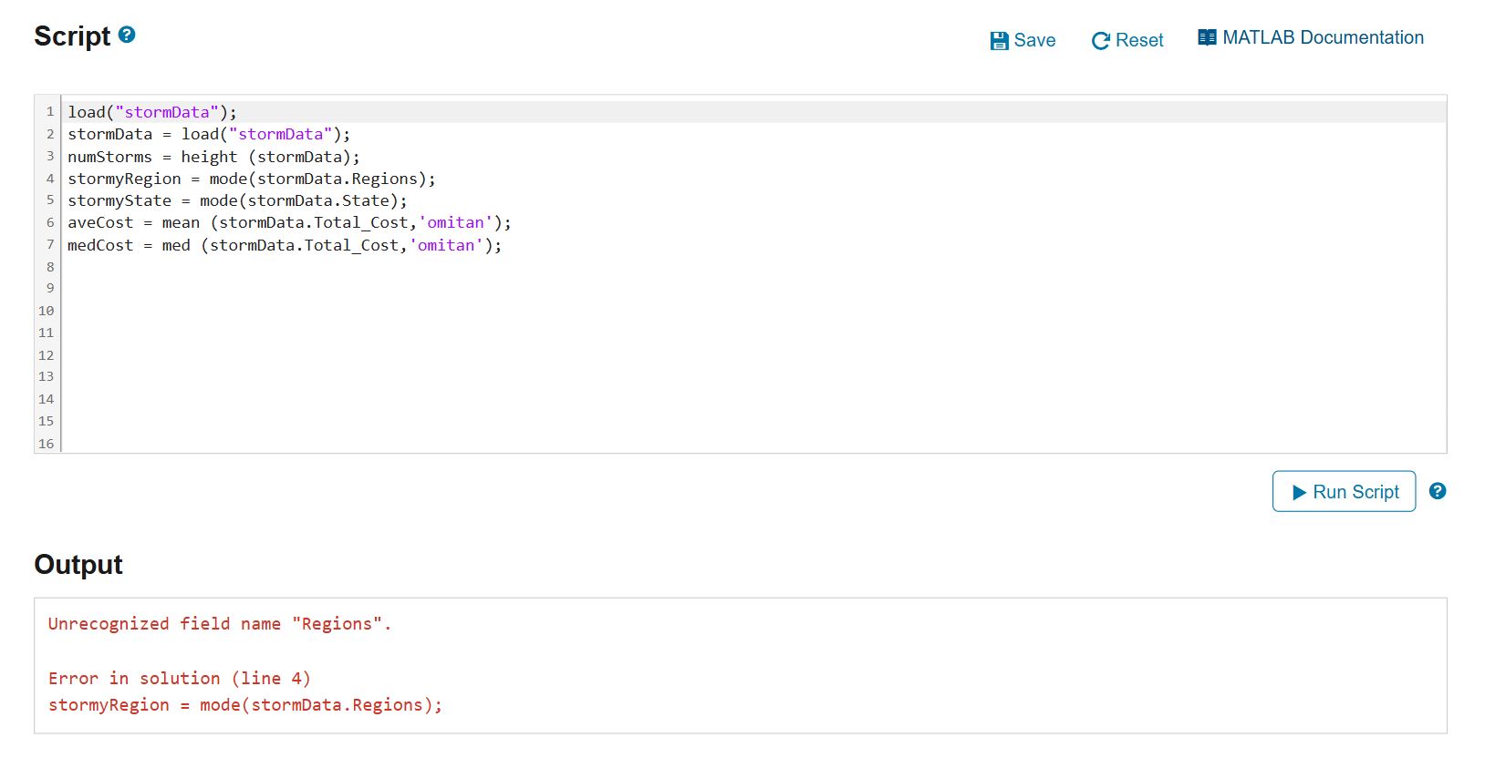
Task: Click the medCost = med code line
Action: 284,245
